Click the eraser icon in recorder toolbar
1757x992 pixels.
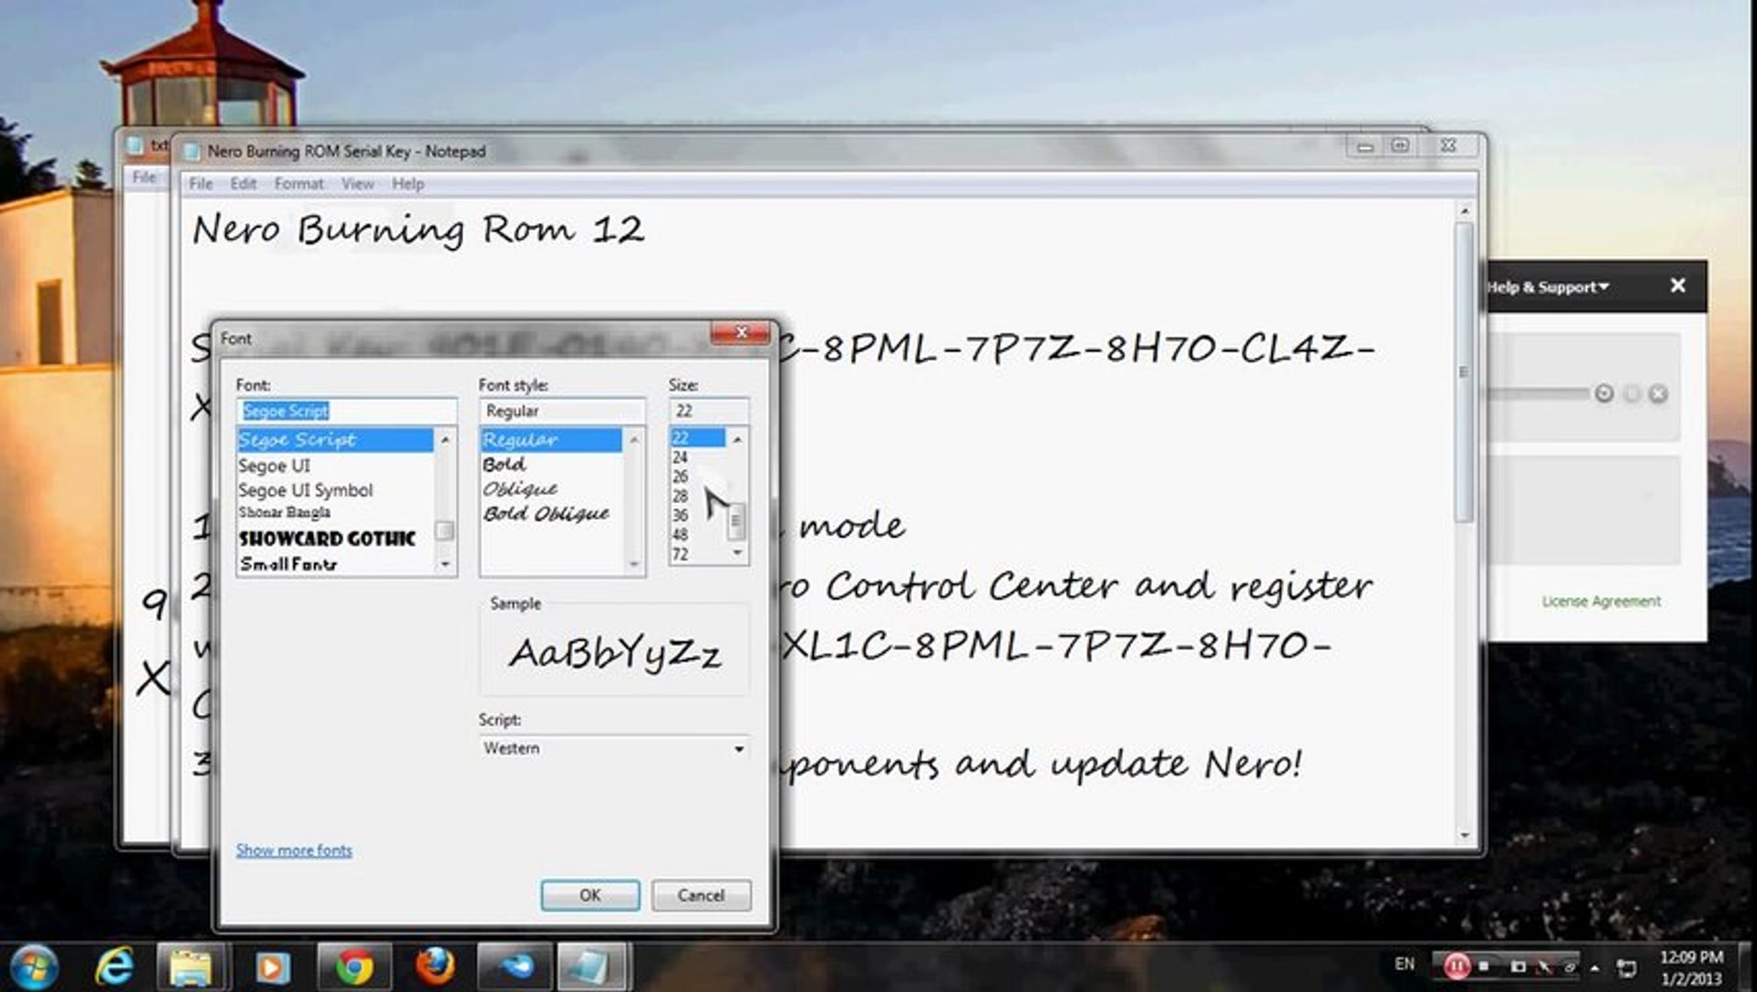[1570, 967]
